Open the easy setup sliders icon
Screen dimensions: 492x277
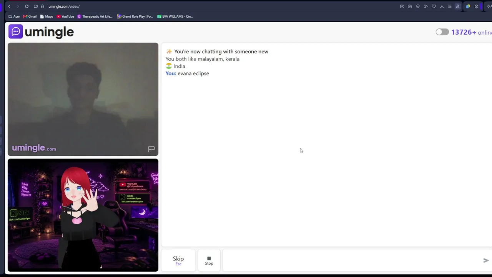[450, 6]
